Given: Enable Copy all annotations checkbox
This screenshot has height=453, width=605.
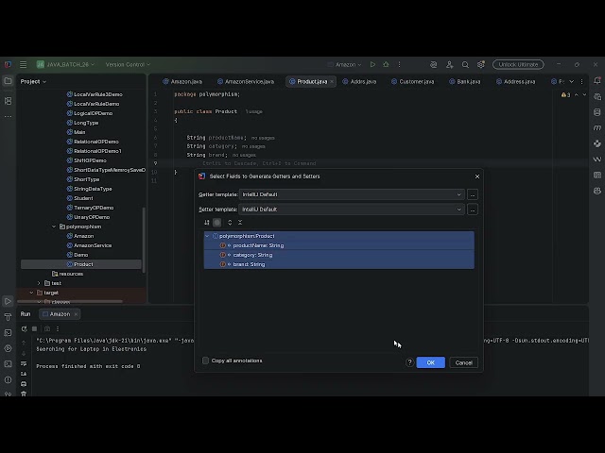Looking at the screenshot, I should tap(206, 361).
